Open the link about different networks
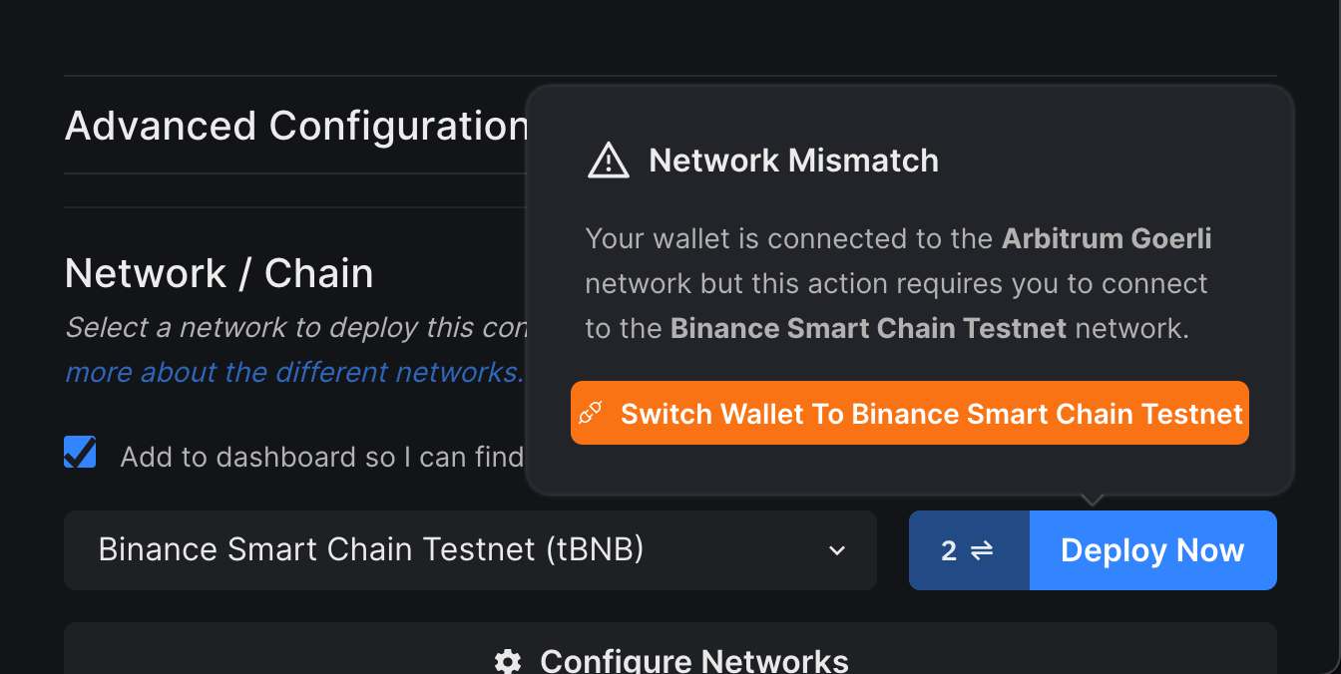The height and width of the screenshot is (674, 1341). [x=293, y=371]
